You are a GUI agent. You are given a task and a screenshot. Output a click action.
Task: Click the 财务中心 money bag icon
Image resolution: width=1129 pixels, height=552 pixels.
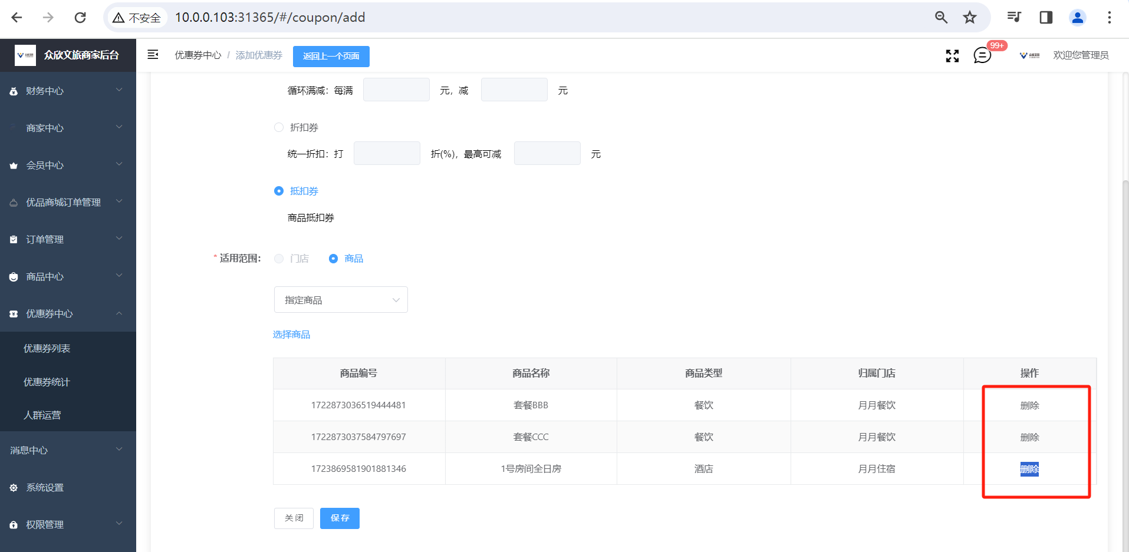14,91
